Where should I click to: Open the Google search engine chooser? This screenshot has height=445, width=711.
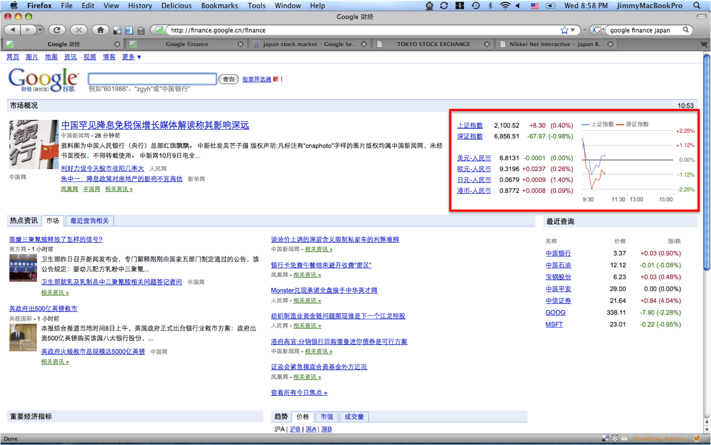[599, 30]
